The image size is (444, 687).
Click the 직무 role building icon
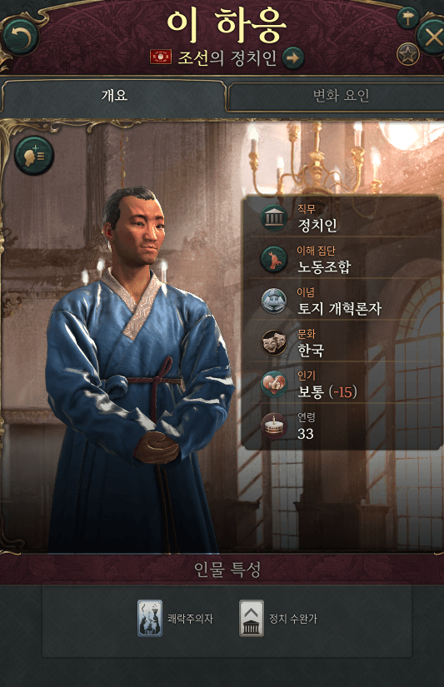coord(274,217)
